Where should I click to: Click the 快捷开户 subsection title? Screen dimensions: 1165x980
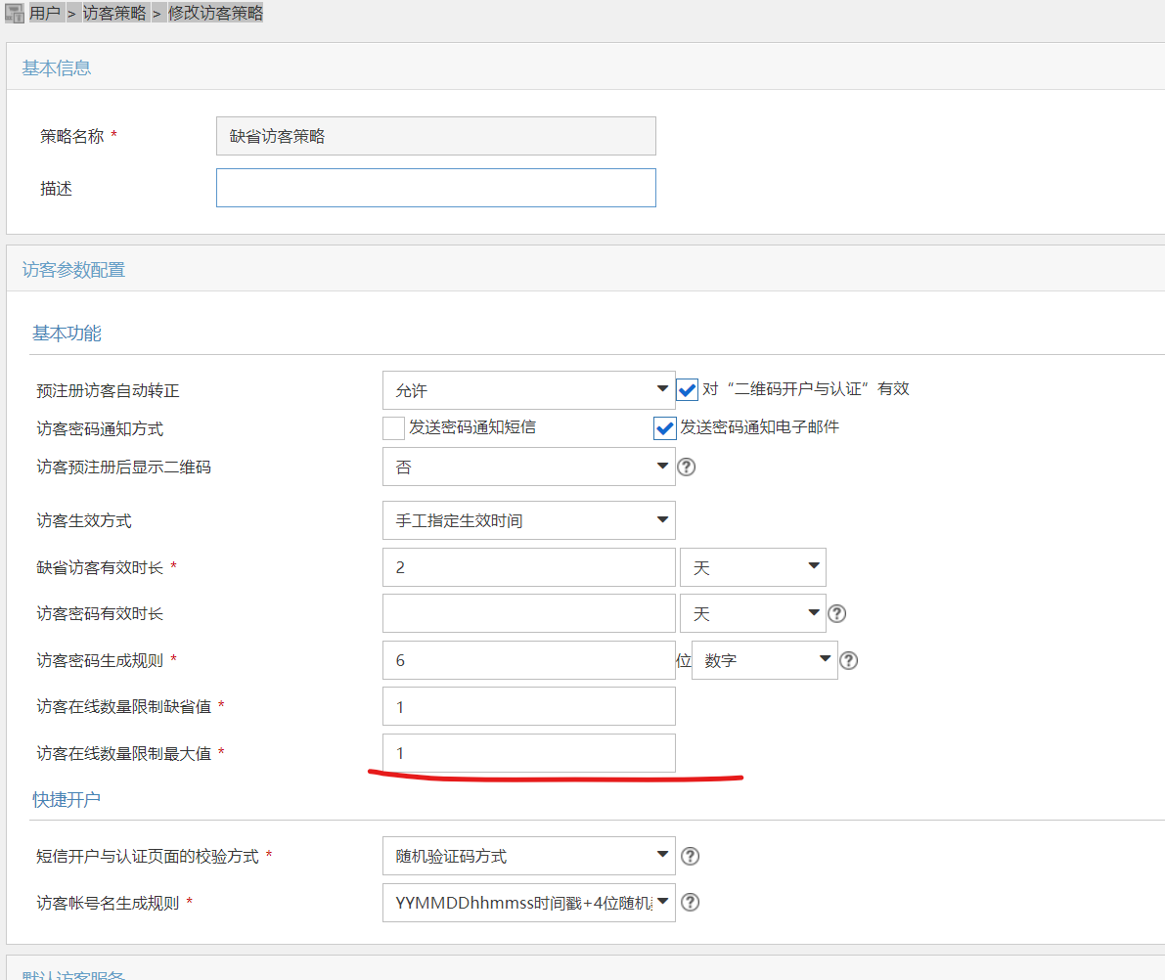point(67,799)
